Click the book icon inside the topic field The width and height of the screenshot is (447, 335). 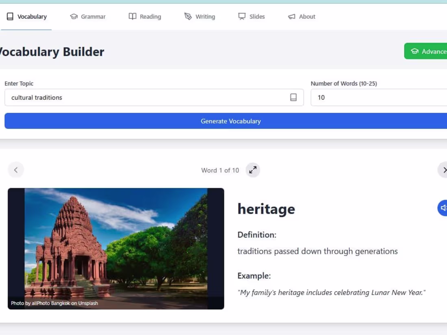[293, 97]
